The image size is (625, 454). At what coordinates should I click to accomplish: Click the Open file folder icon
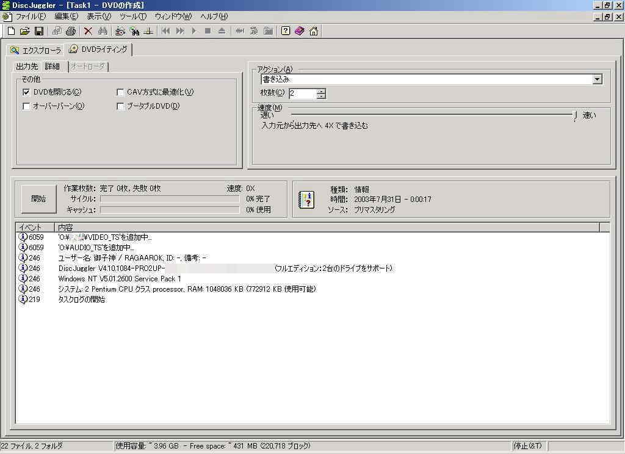click(24, 31)
